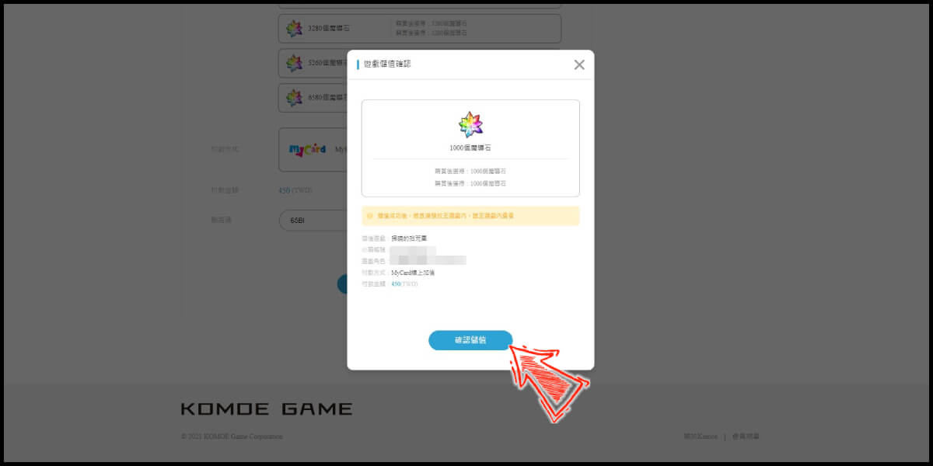Viewport: 933px width, 466px height.
Task: Click the partially hidden blue button behind dialog
Action: 342,284
